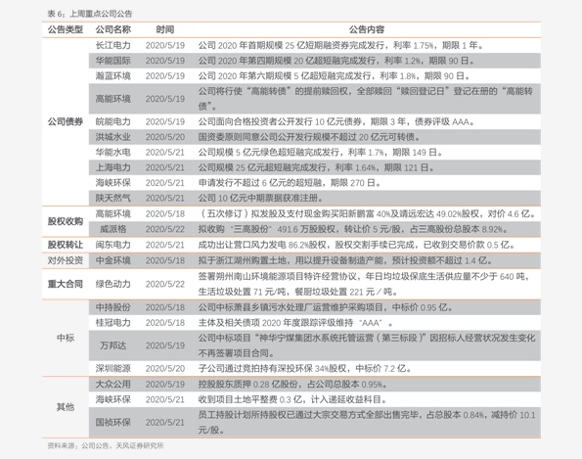Click 海峡环保 announcement with 期限270日
582x459 pixels.
290,183
